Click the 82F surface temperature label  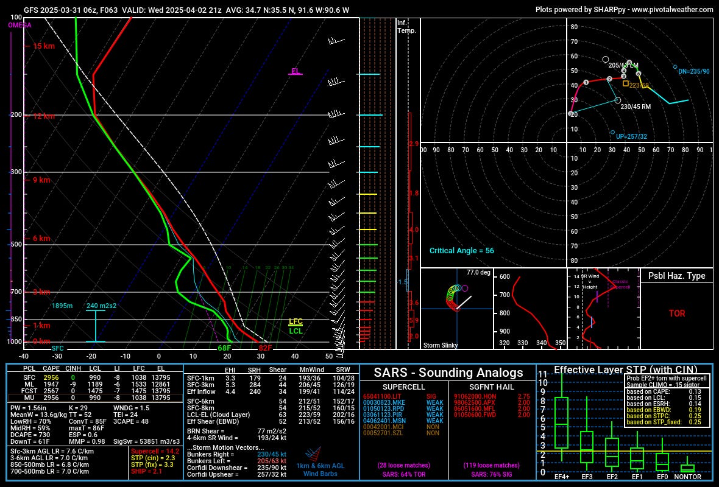(x=265, y=348)
